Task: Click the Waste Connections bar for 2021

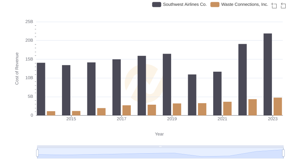Action: tap(227, 108)
